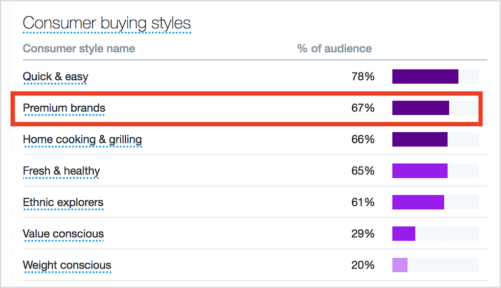Select the Fresh & healthy style
This screenshot has height=288, width=501.
pyautogui.click(x=61, y=171)
